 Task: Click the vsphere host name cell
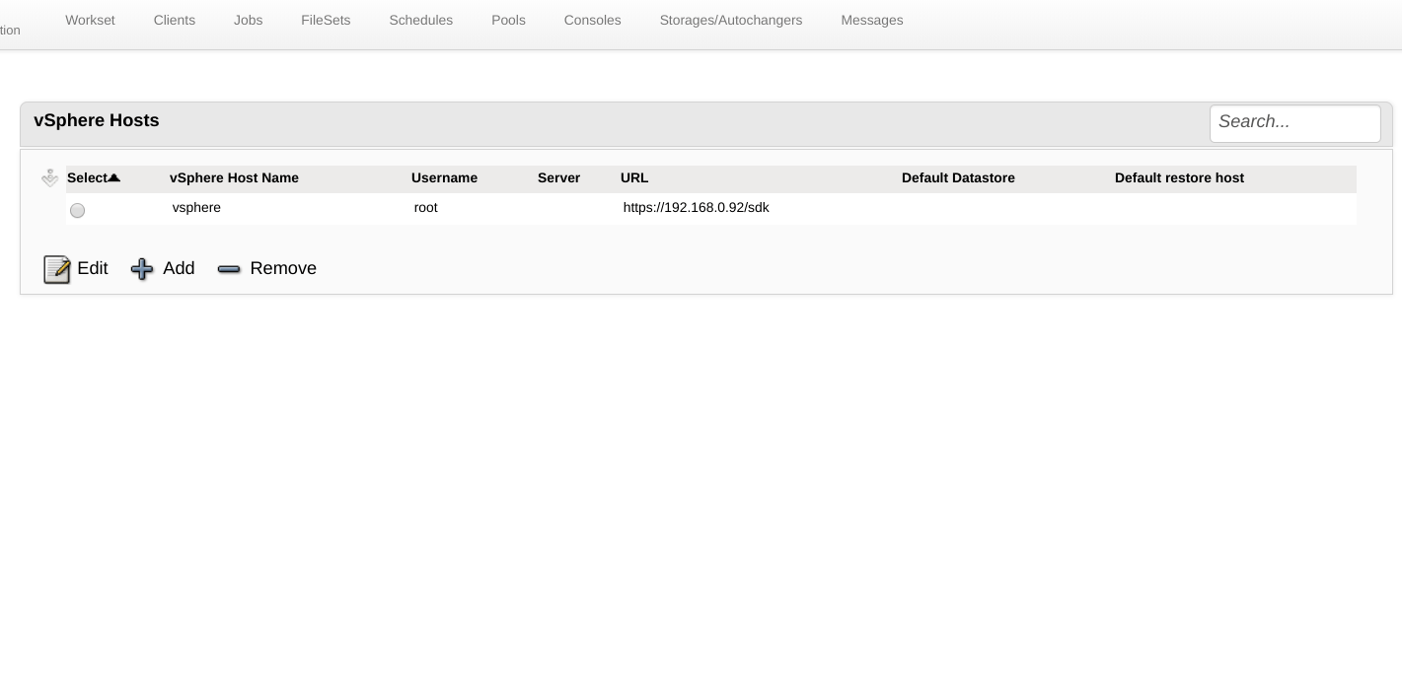(x=196, y=208)
